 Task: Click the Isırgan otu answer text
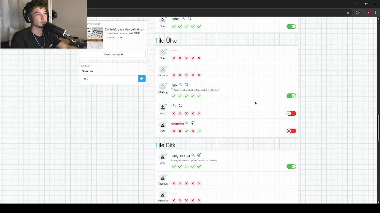180,156
